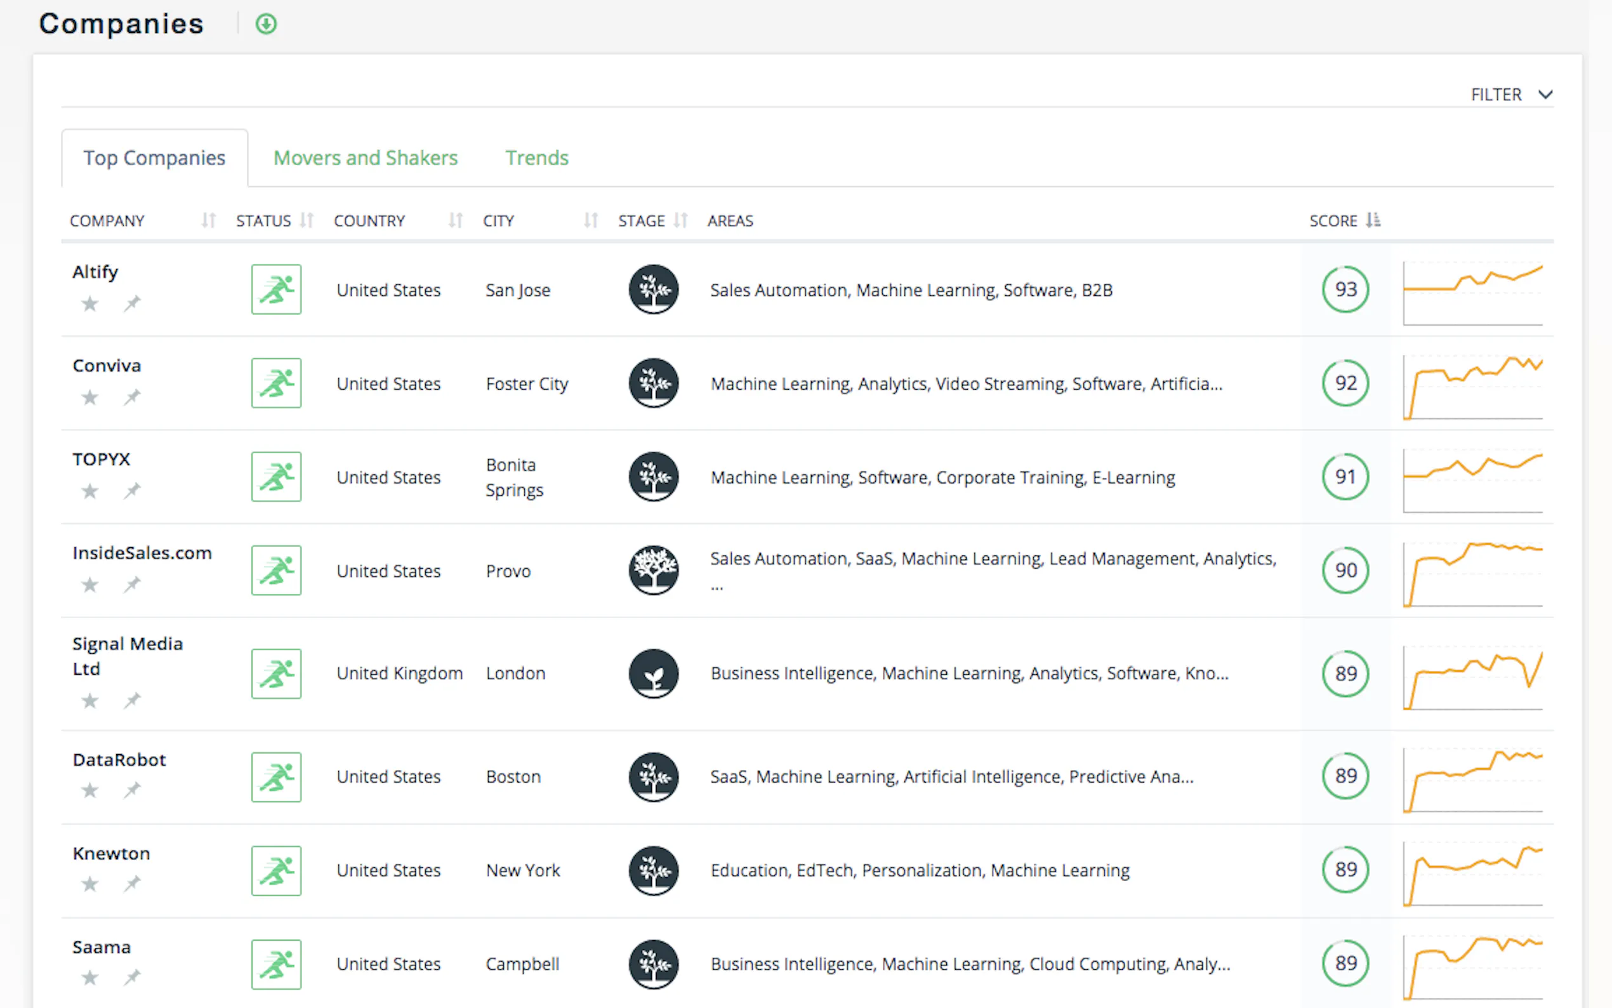
Task: Click TOPYX's tree stage icon
Action: (x=654, y=477)
